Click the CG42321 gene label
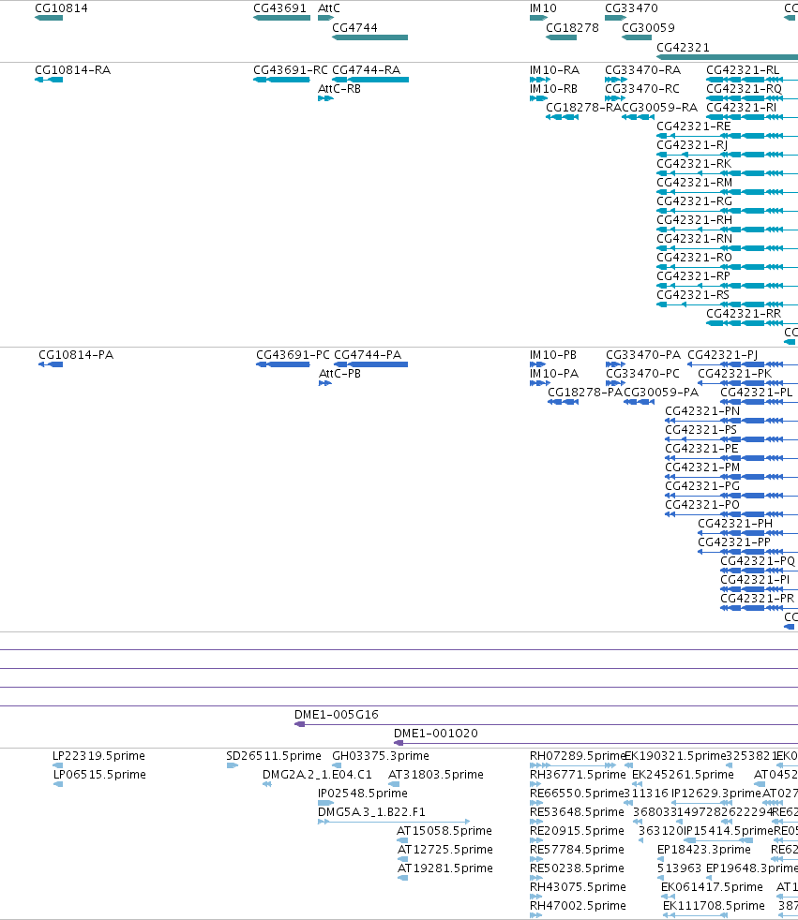 (x=683, y=47)
